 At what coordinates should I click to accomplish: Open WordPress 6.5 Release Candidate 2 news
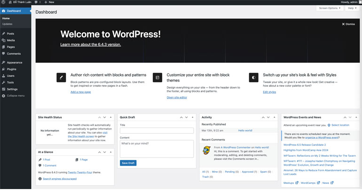click(305, 145)
